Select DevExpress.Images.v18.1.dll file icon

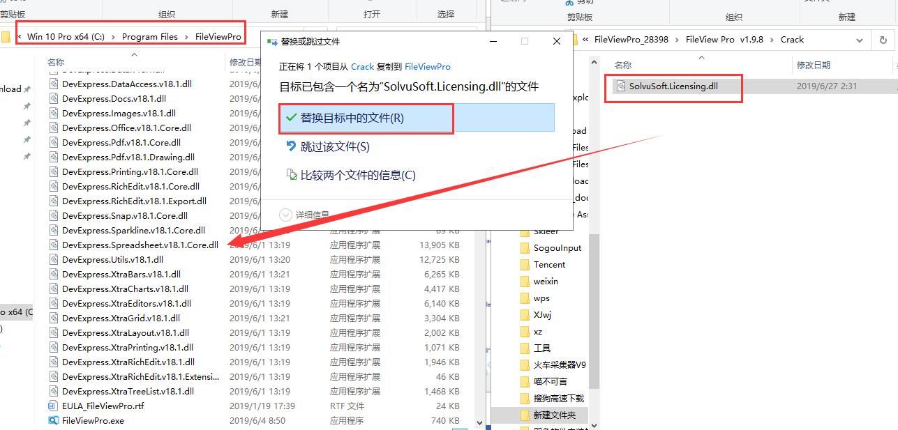pyautogui.click(x=54, y=113)
